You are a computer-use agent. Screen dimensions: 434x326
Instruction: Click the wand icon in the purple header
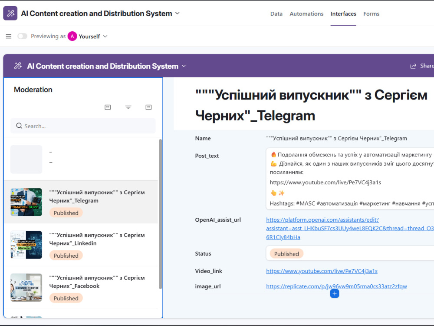pos(18,66)
